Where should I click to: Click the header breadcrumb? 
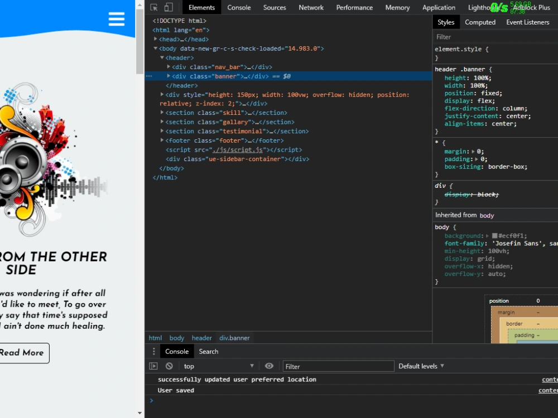202,338
